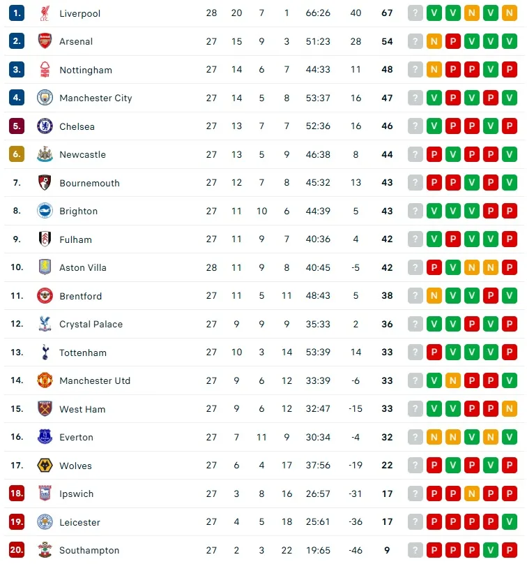
Task: Click the Liverpool club crest icon
Action: (45, 13)
